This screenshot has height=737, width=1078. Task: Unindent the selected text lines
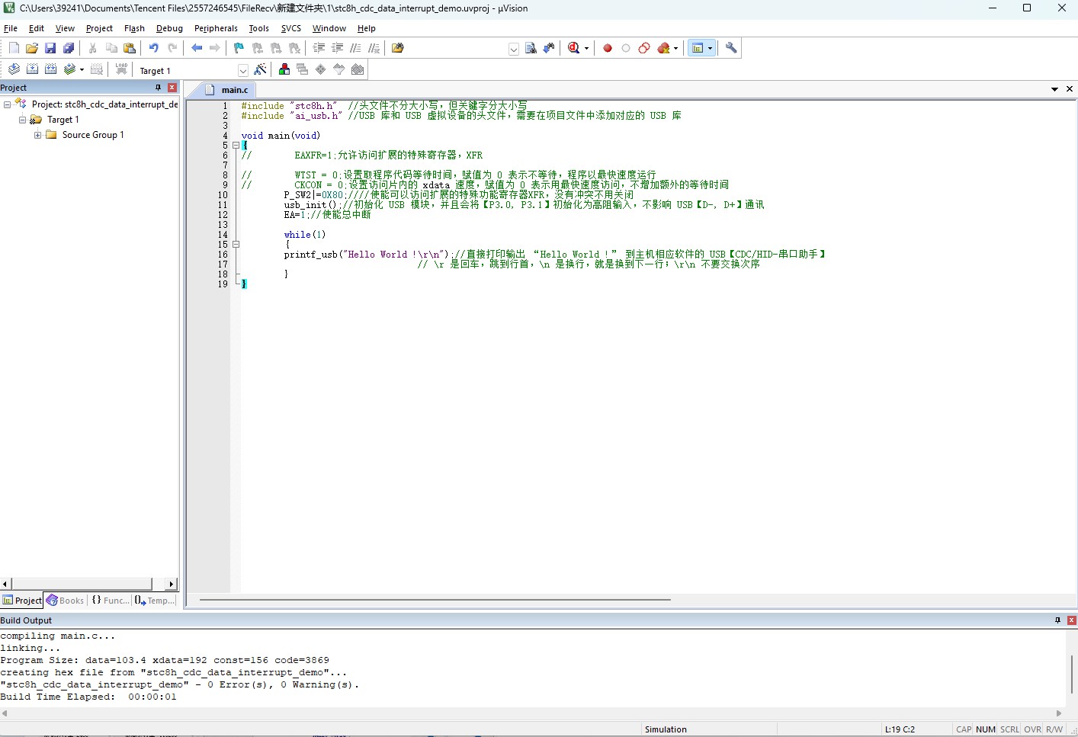click(337, 48)
